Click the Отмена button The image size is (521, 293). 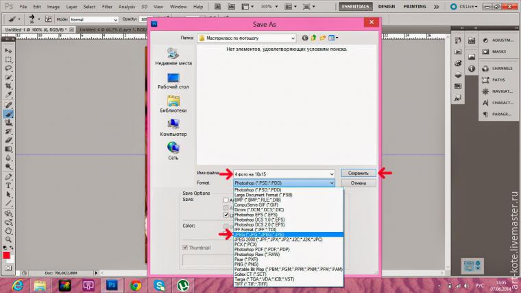coord(358,183)
